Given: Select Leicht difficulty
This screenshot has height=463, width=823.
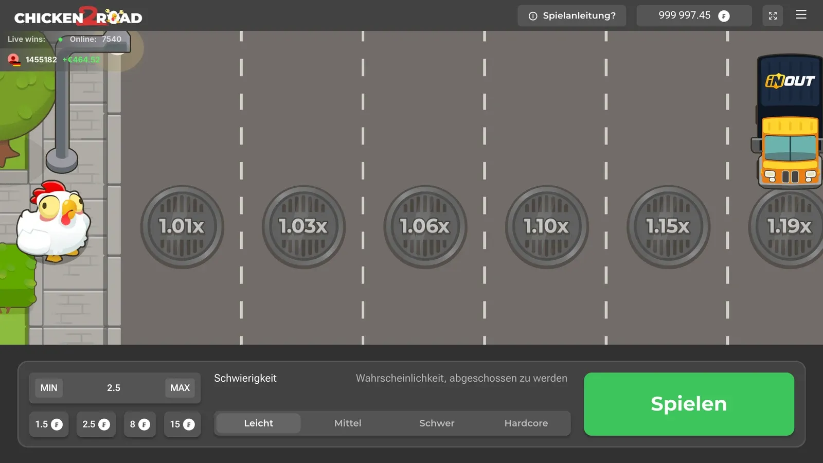Looking at the screenshot, I should 259,423.
